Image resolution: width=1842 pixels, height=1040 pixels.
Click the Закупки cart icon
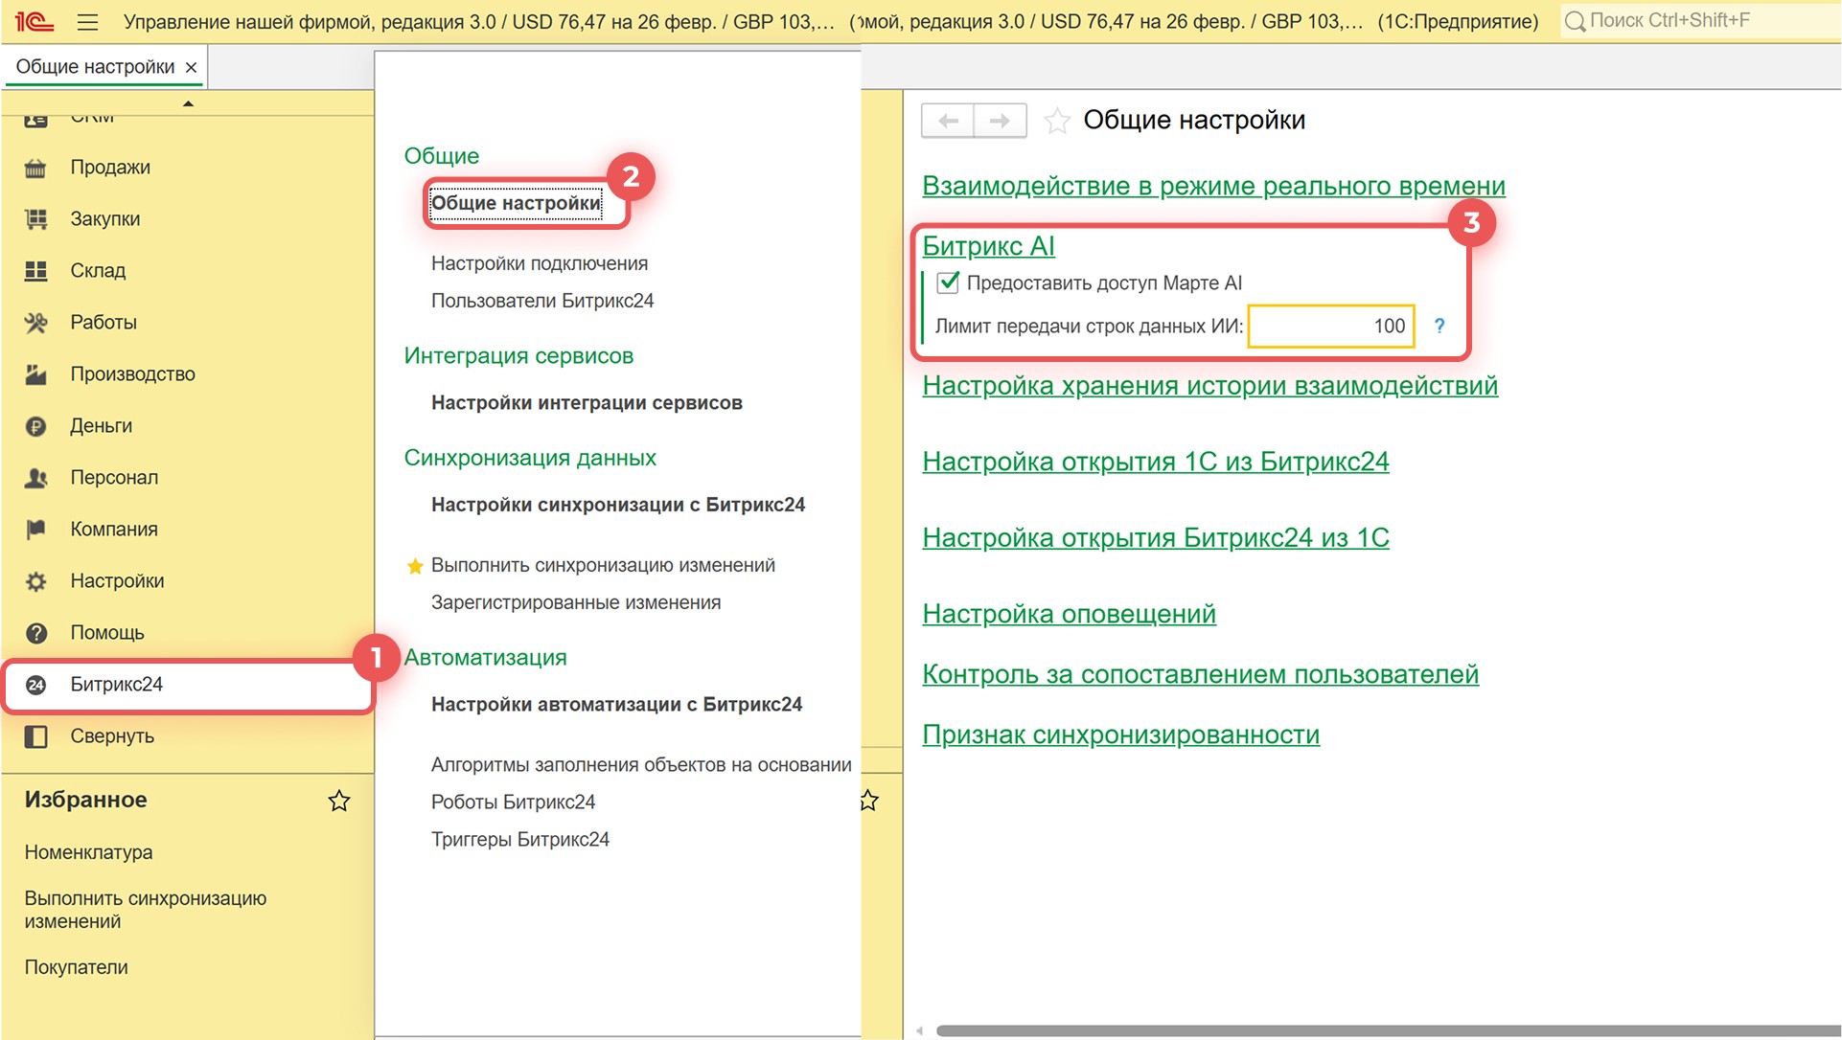tap(36, 219)
